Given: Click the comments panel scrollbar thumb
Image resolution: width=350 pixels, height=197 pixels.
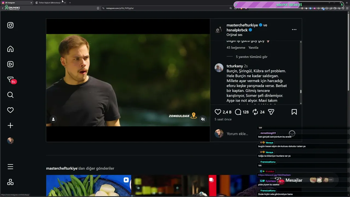Looking at the screenshot, I should [x=301, y=91].
